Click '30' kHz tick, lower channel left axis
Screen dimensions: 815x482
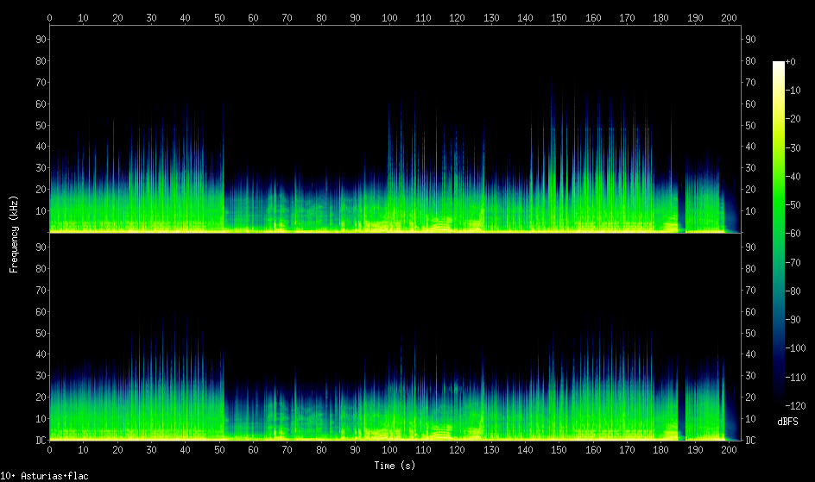point(41,376)
